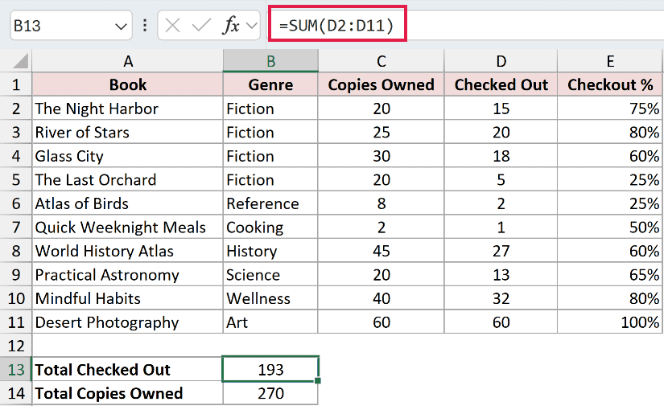
Task: Click the Name Box showing B13
Action: (71, 26)
